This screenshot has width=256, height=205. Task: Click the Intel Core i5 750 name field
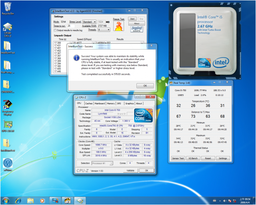(112, 110)
